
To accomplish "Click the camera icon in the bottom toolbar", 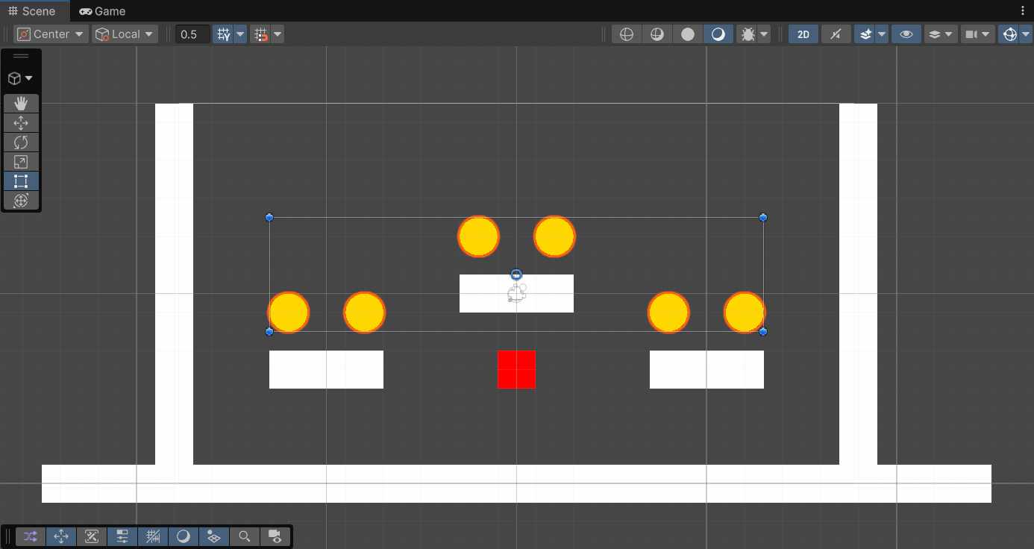I will [x=275, y=536].
